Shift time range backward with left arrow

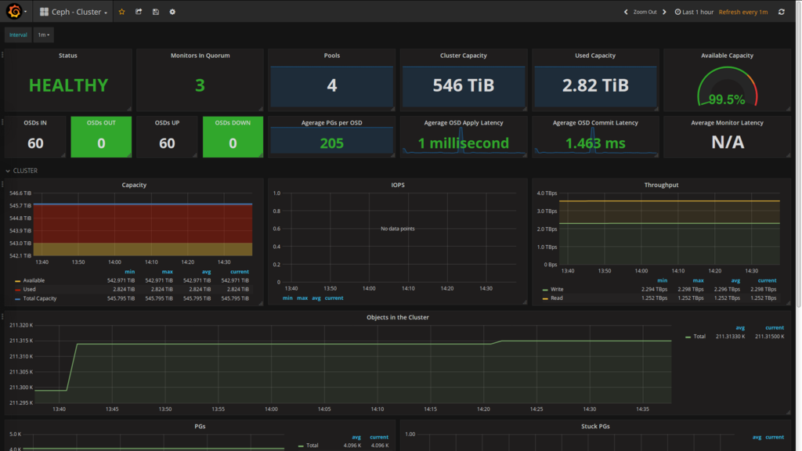click(626, 12)
